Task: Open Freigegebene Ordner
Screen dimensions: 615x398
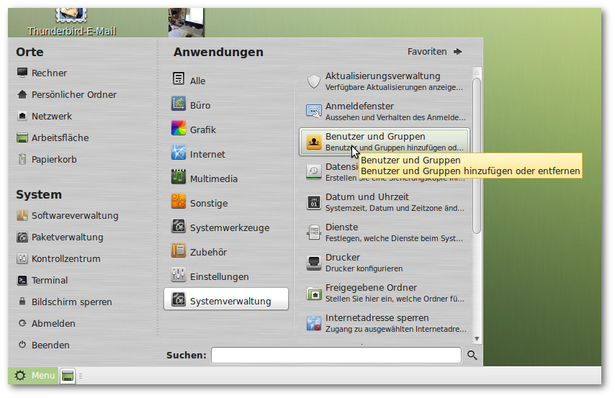Action: tap(383, 293)
